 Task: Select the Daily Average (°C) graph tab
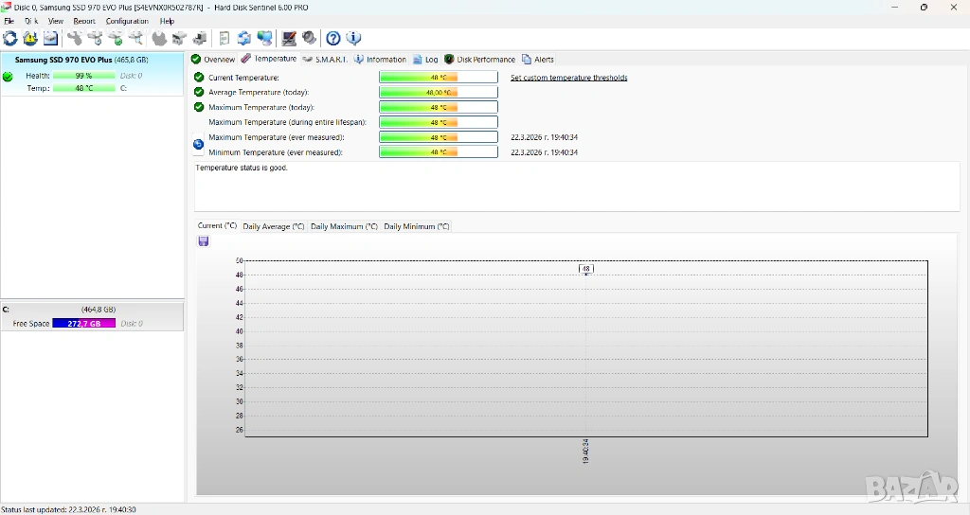pyautogui.click(x=274, y=226)
